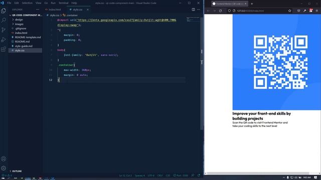Go forward in the browser
Screen dimensions: 321x180
pos(214,11)
